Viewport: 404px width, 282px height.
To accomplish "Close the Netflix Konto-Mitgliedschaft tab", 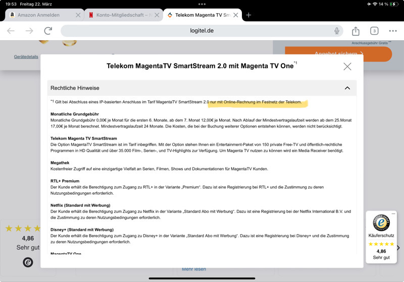I will 157,15.
